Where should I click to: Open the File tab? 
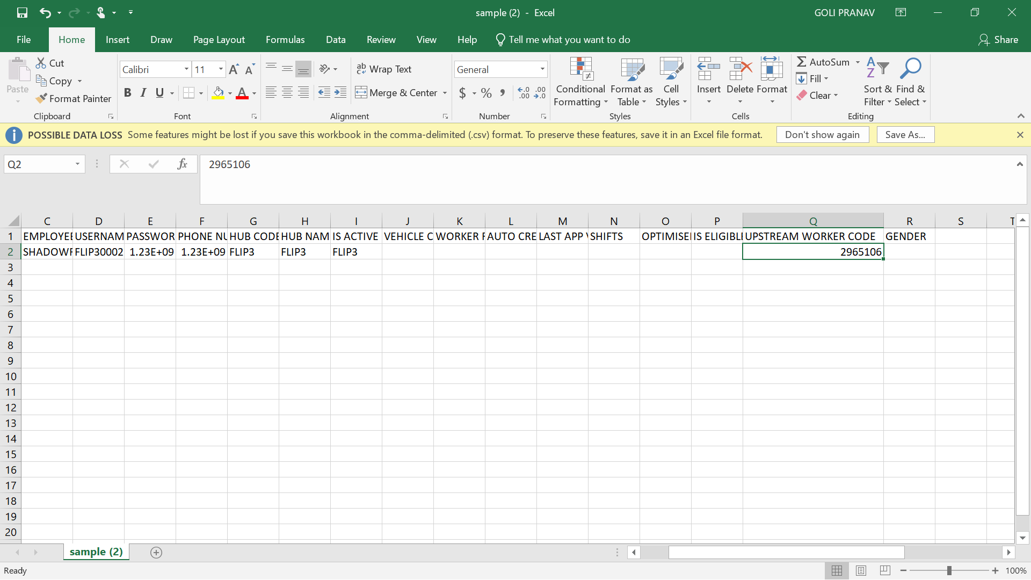(24, 40)
